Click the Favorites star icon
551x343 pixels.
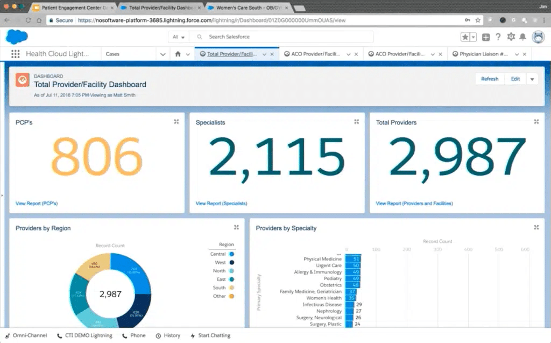click(x=465, y=37)
